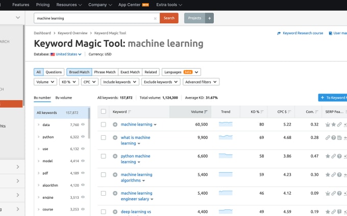Screen dimensions: 347x216
Task: Toggle eye icon for the model group
Action: [83, 161]
